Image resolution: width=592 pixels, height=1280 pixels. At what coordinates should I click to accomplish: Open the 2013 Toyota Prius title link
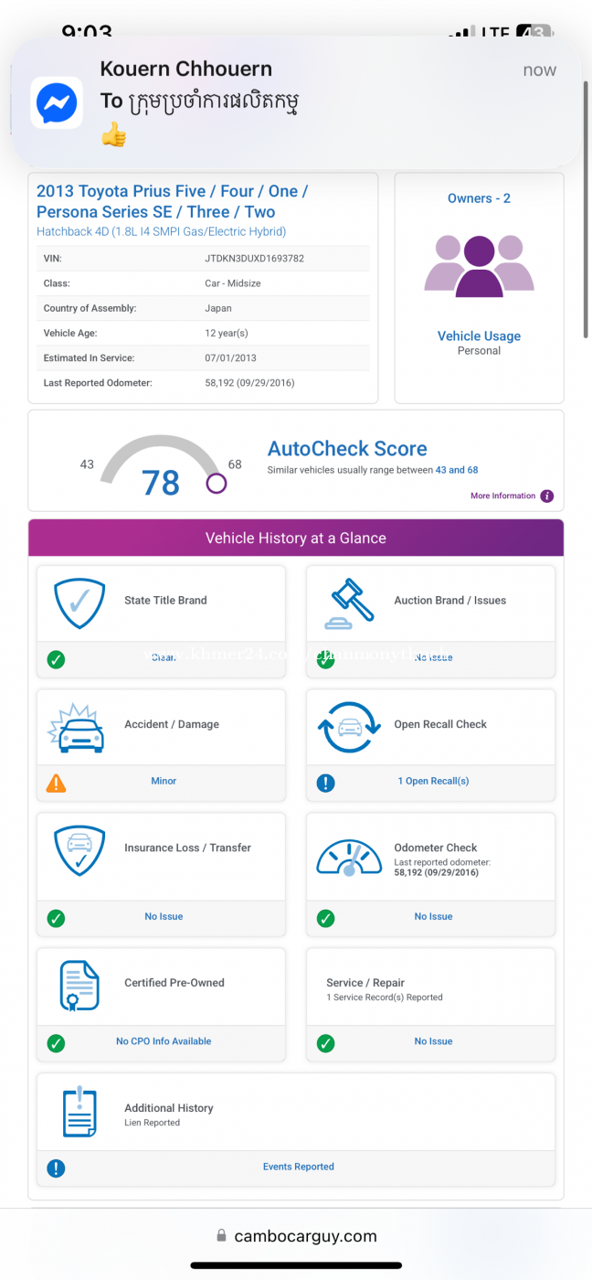pyautogui.click(x=172, y=201)
